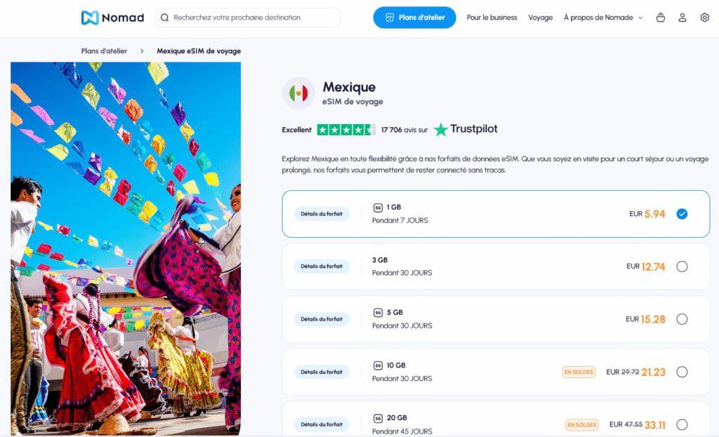Open the shopping basket icon
This screenshot has height=437, width=719.
pos(660,18)
